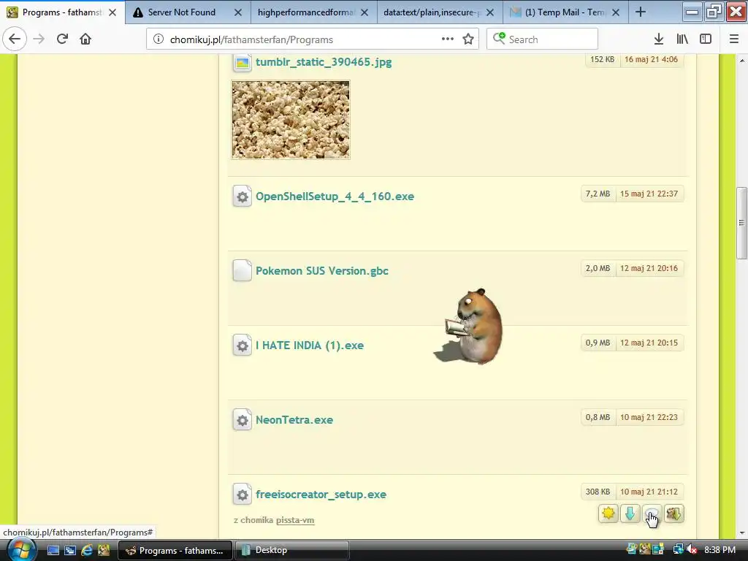Viewport: 748px width, 561px height.
Task: Open the freeisocreator_setup.exe file link
Action: coord(321,495)
